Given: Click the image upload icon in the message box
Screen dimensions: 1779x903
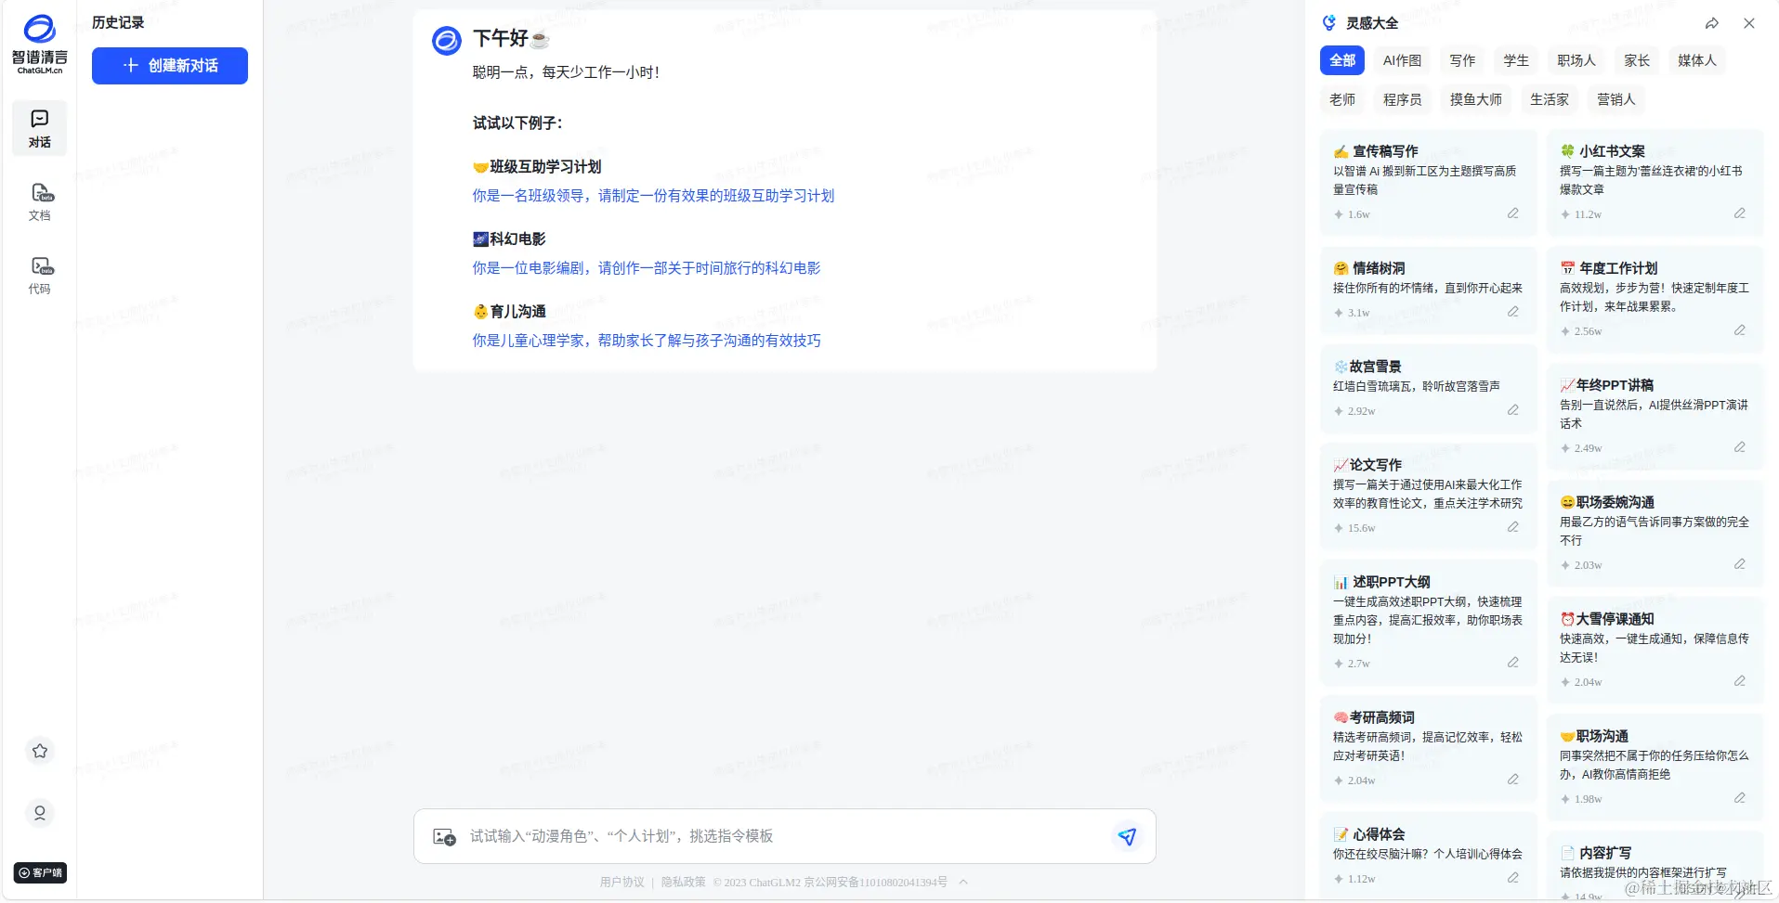Looking at the screenshot, I should click(x=443, y=836).
